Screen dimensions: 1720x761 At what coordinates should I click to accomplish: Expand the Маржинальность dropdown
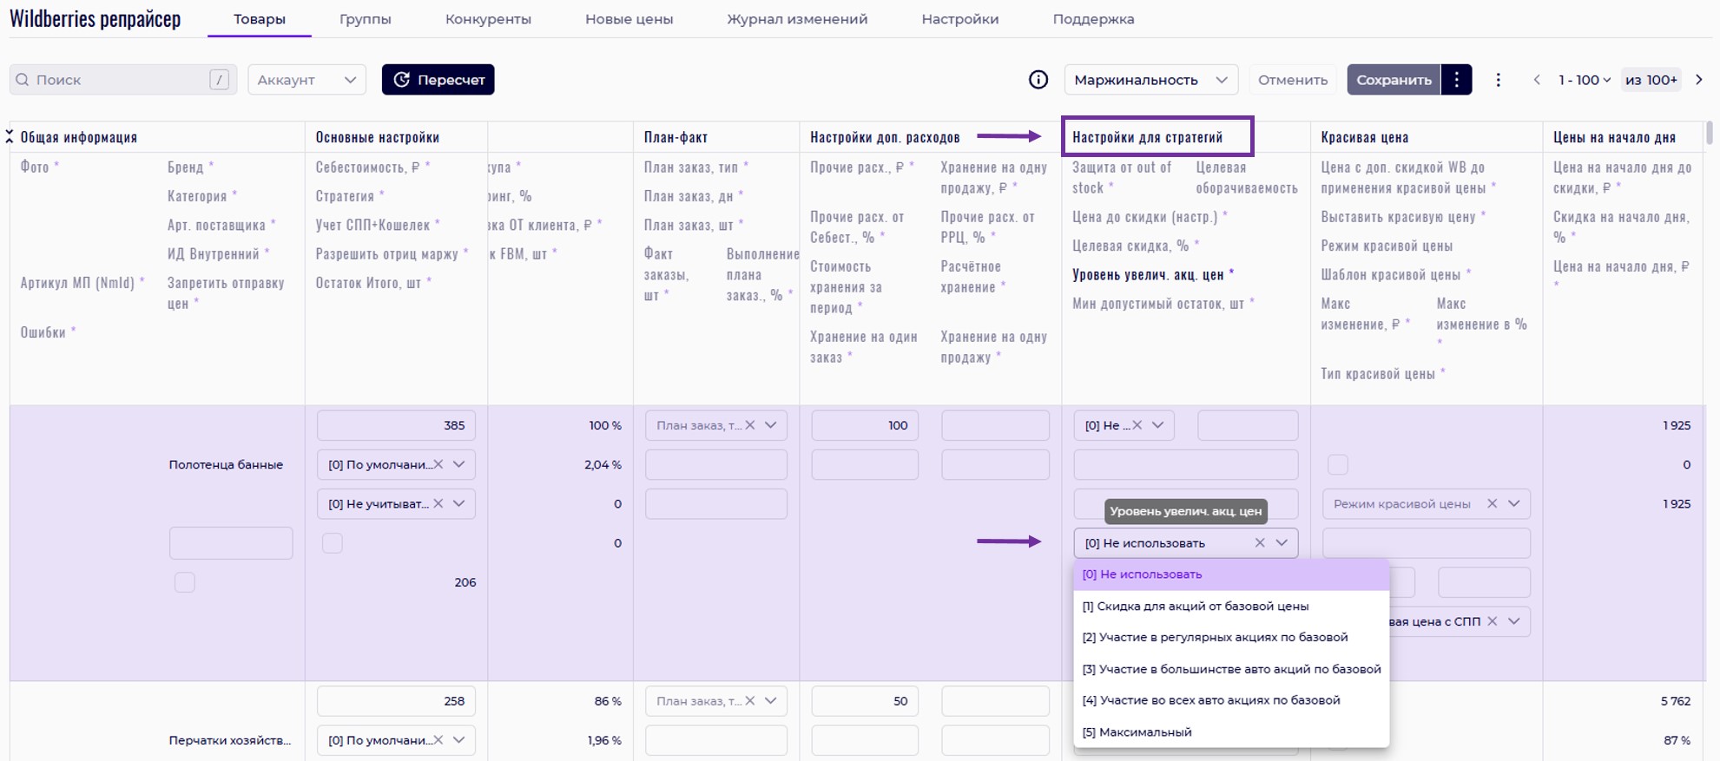(1150, 80)
